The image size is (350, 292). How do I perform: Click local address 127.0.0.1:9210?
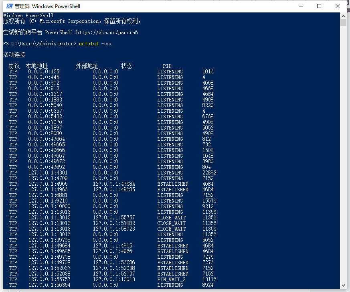point(48,201)
